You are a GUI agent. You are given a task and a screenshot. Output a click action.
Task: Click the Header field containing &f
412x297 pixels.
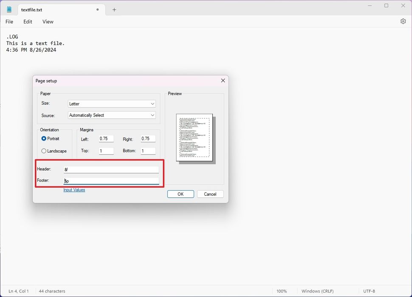(x=111, y=169)
